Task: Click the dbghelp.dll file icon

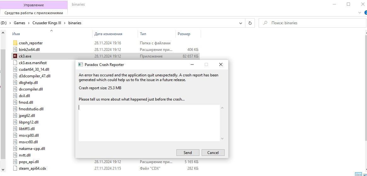Action: point(15,82)
